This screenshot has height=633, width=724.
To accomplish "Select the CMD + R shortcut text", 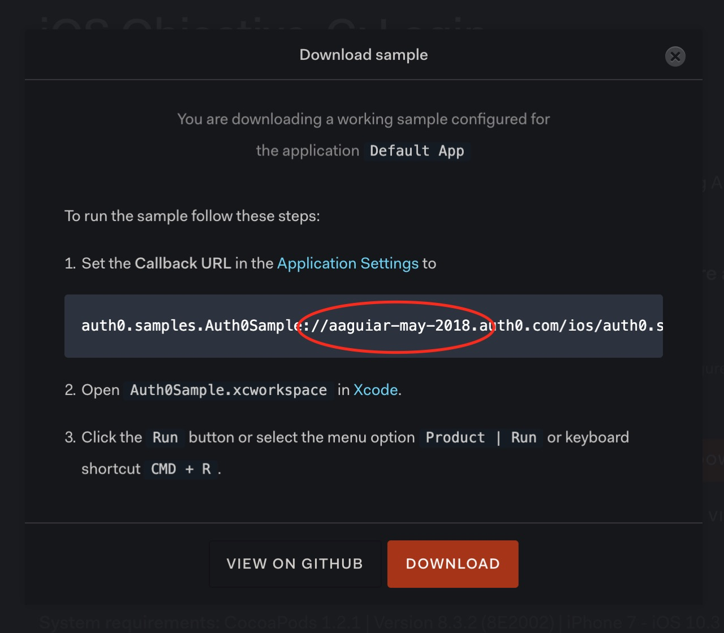I will (x=180, y=469).
